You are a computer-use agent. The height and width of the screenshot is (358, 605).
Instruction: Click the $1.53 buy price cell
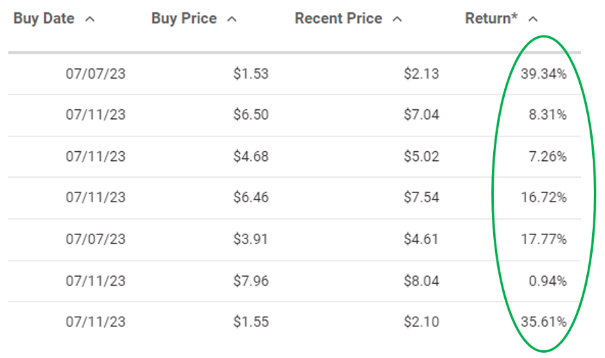tap(251, 74)
